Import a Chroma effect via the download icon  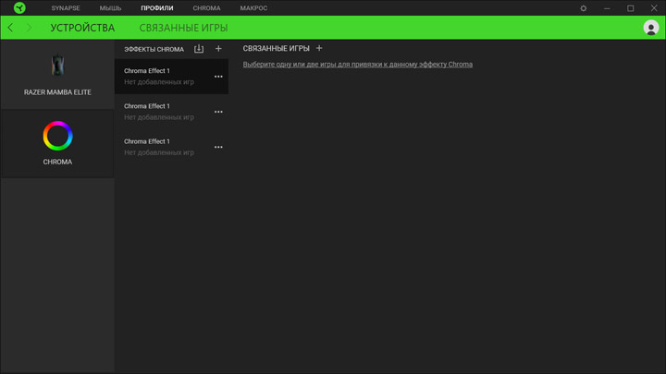(x=199, y=49)
